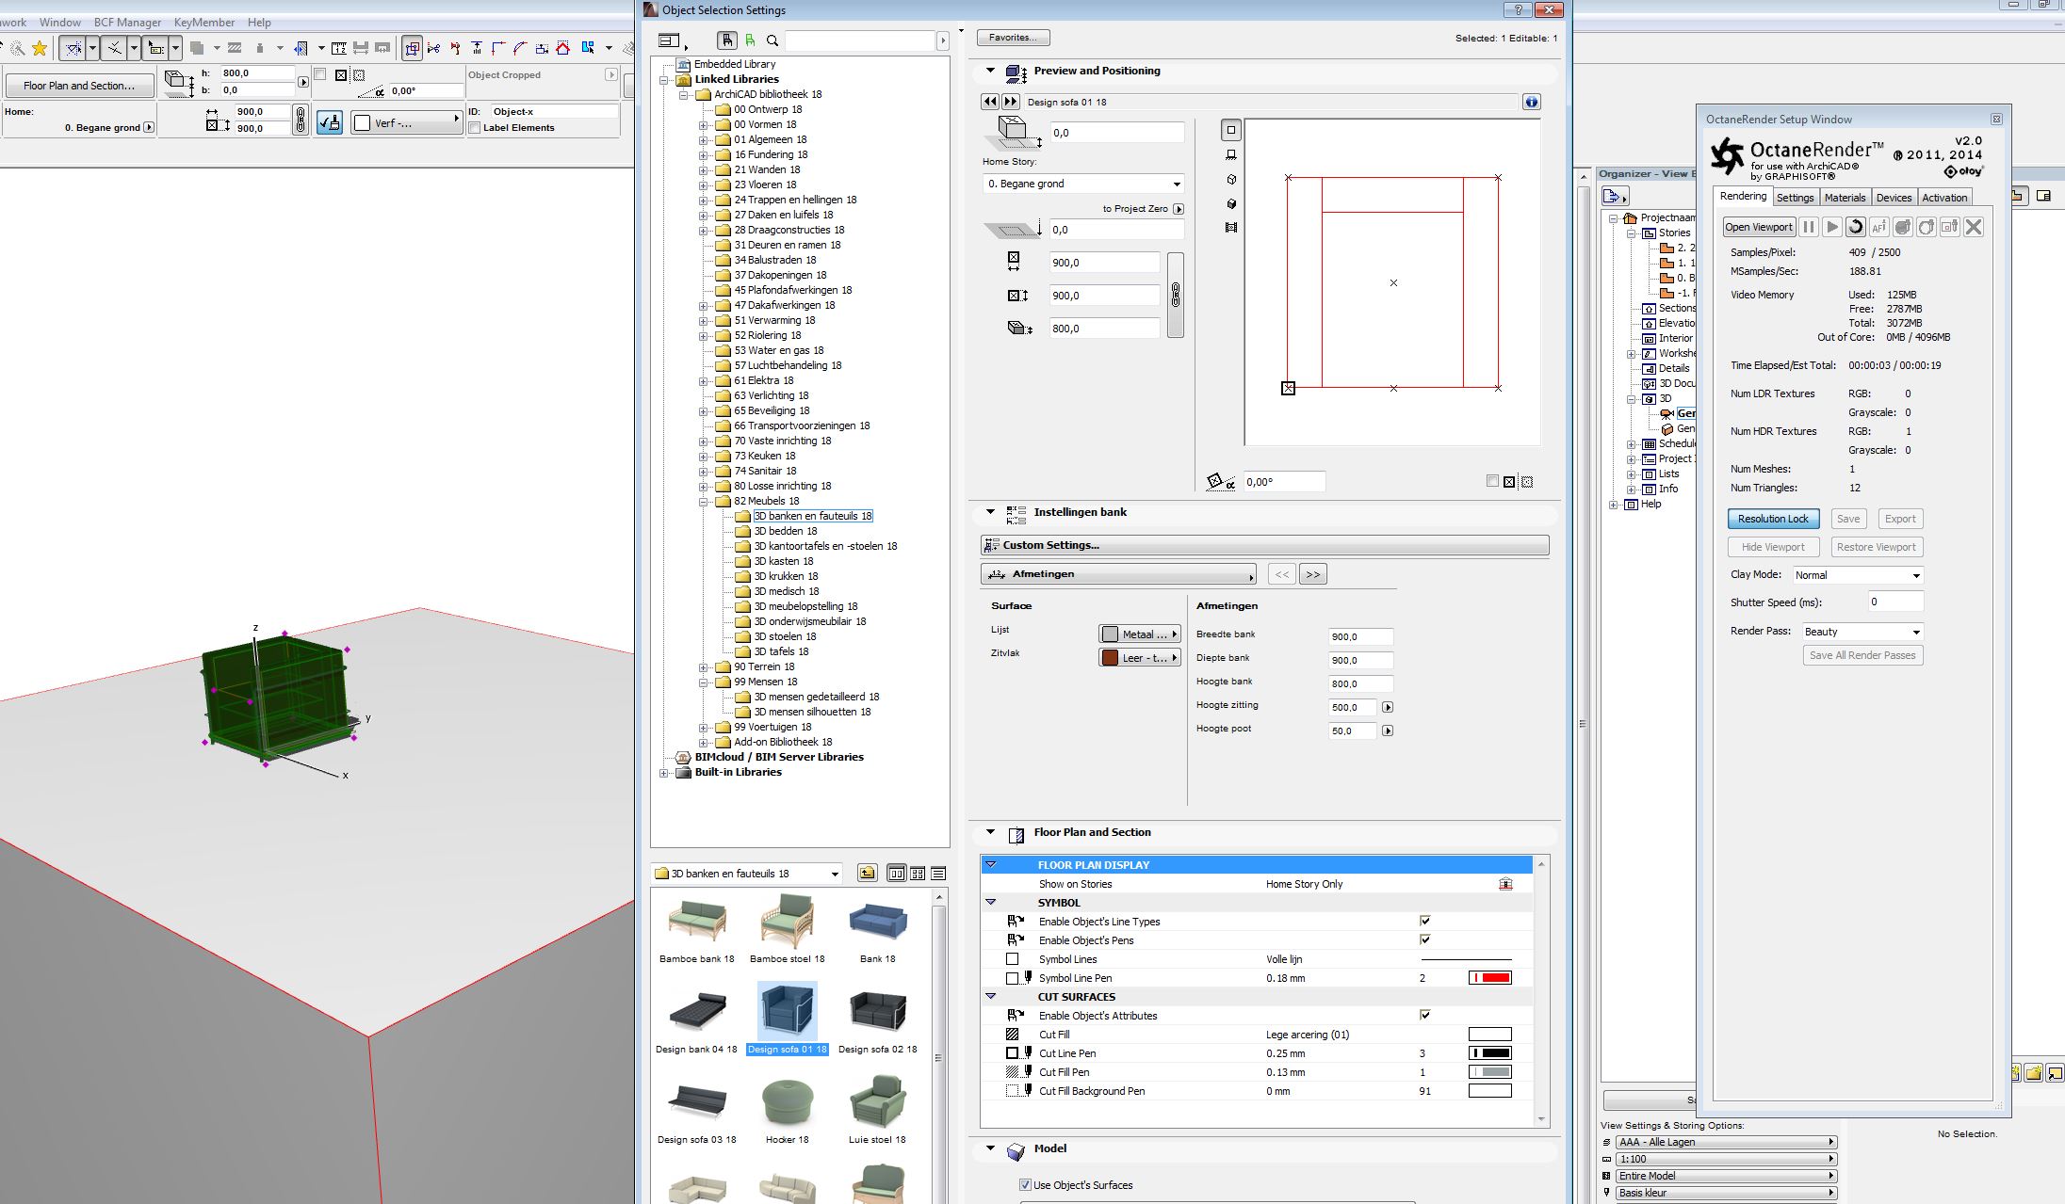Click the pause render icon in OctaneRender

tap(1809, 227)
